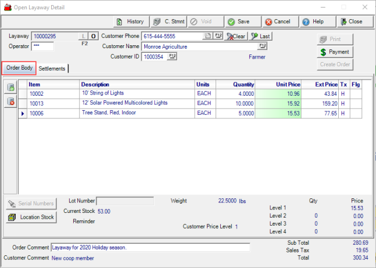The image size is (376, 268).
Task: Save the layaway
Action: click(x=239, y=21)
